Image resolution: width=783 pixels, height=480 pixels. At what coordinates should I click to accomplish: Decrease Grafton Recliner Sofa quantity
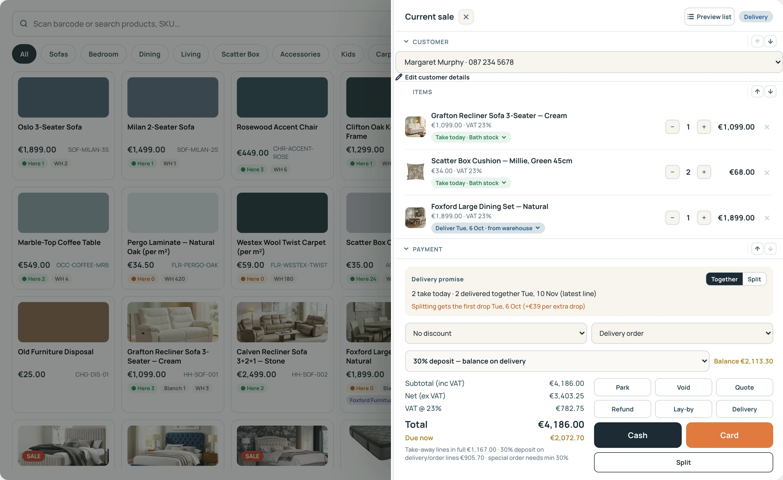(x=672, y=127)
